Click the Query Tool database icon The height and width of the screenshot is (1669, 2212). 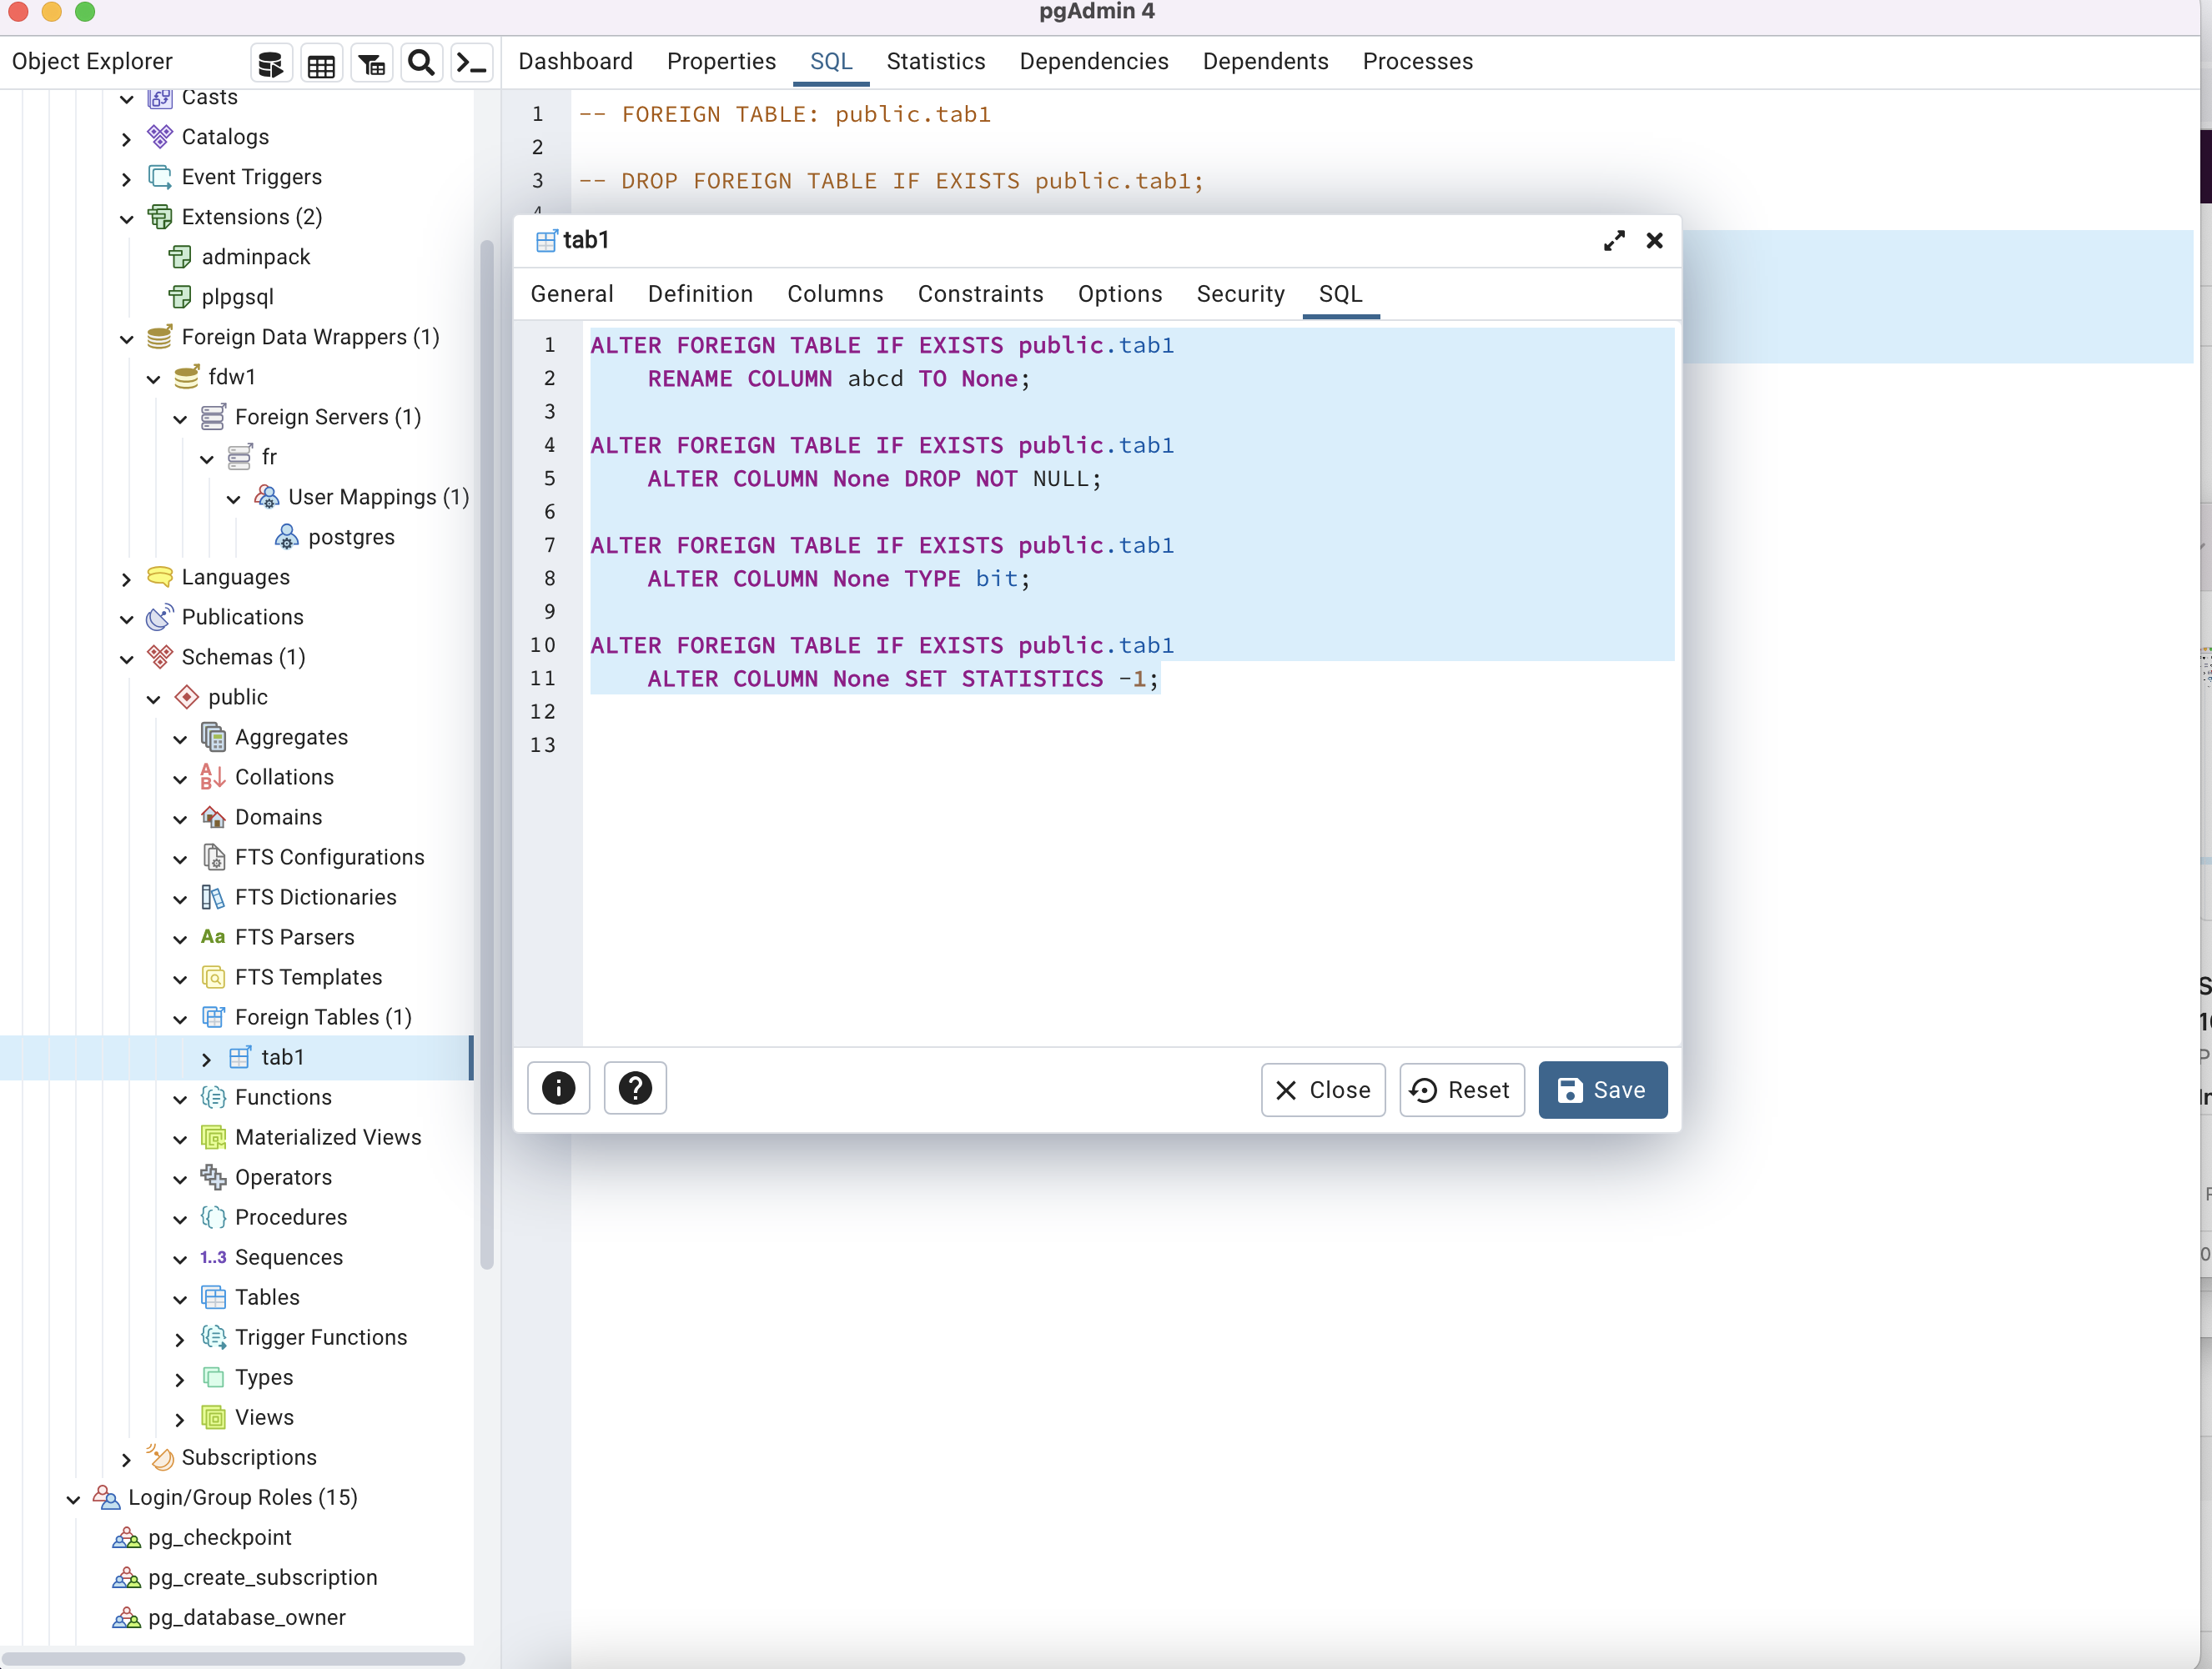click(270, 64)
